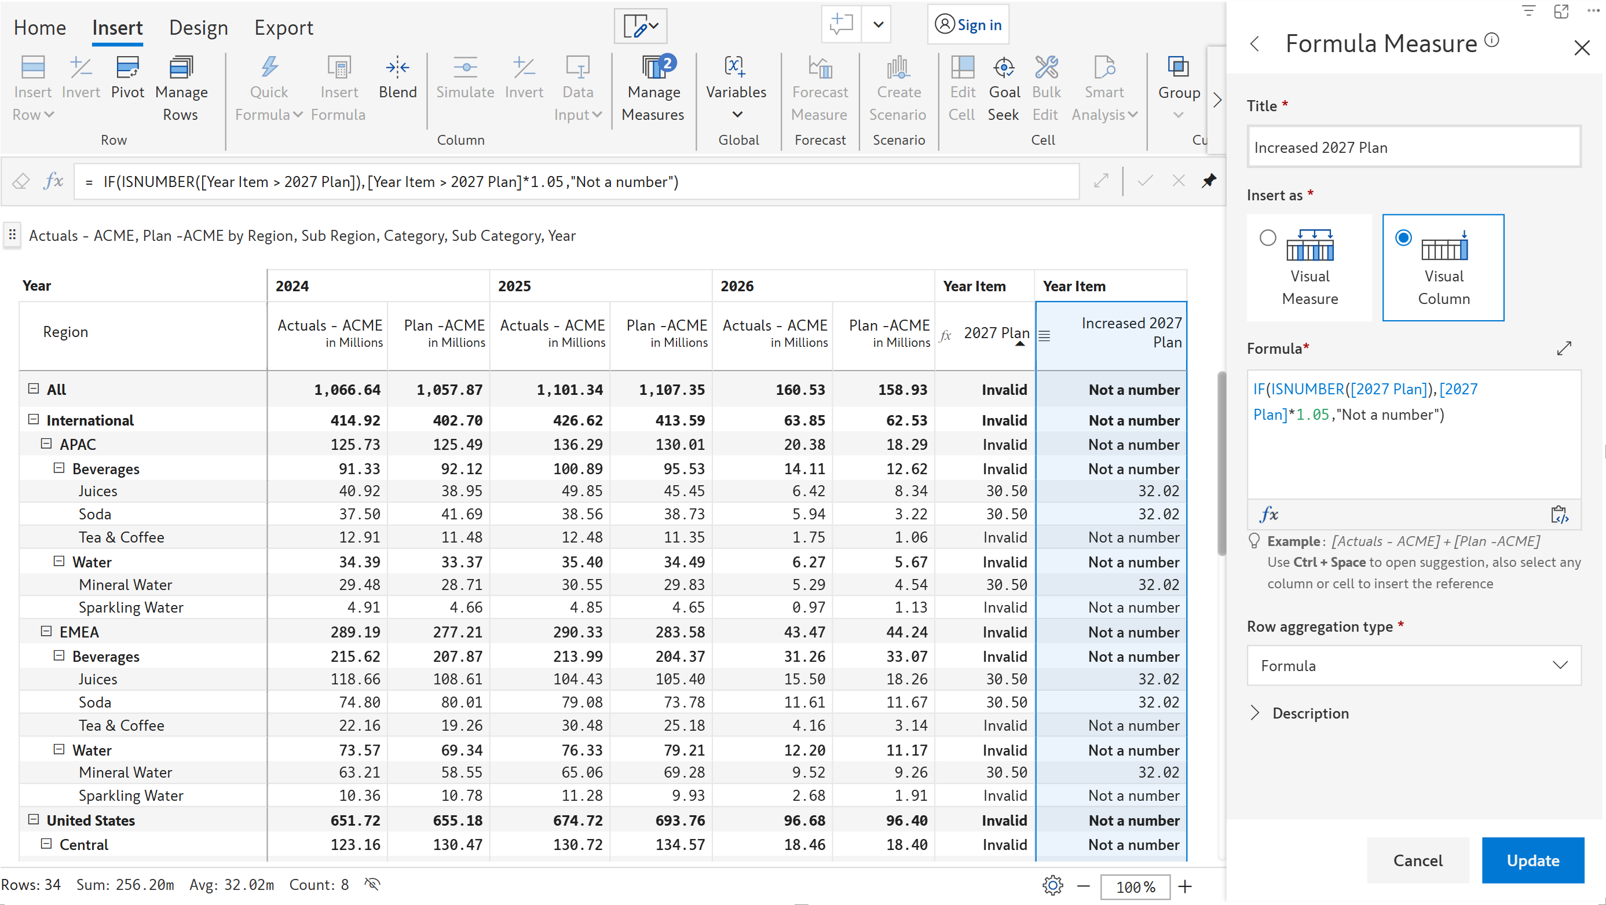
Task: Open the Export tab
Action: click(283, 27)
